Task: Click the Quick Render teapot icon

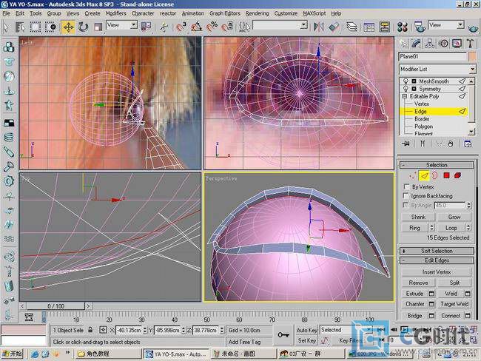Action: coord(474,29)
